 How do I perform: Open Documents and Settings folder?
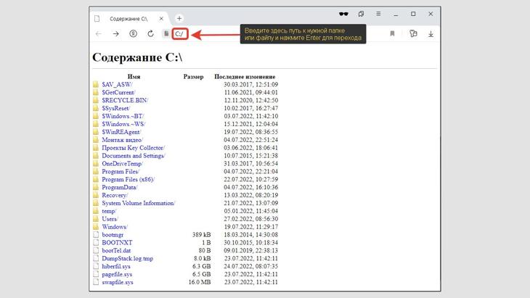[134, 156]
